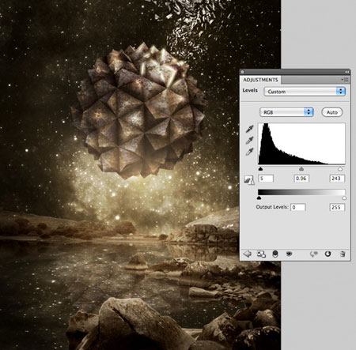The height and width of the screenshot is (350, 356).
Task: View previous state icon
Action: (x=313, y=254)
